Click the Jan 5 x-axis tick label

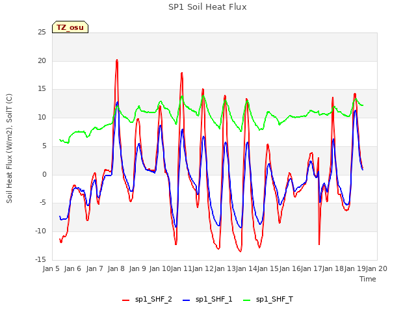(x=51, y=268)
